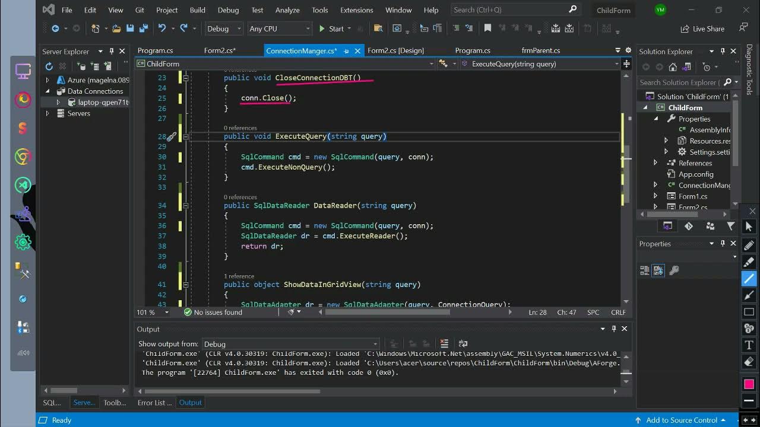This screenshot has height=427, width=760.
Task: Select the eraser annotation tool
Action: [749, 361]
